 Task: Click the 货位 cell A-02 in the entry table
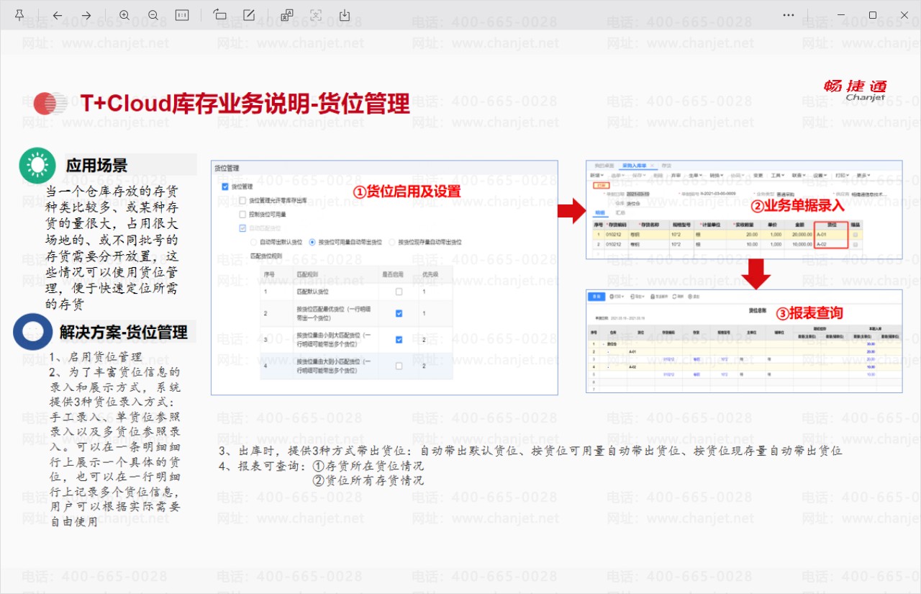[830, 245]
